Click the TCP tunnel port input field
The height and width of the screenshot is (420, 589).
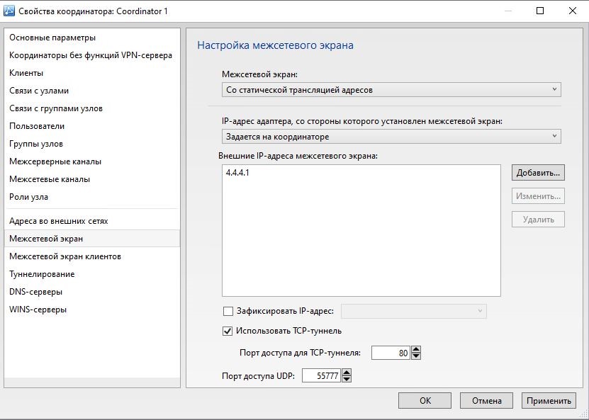[391, 353]
